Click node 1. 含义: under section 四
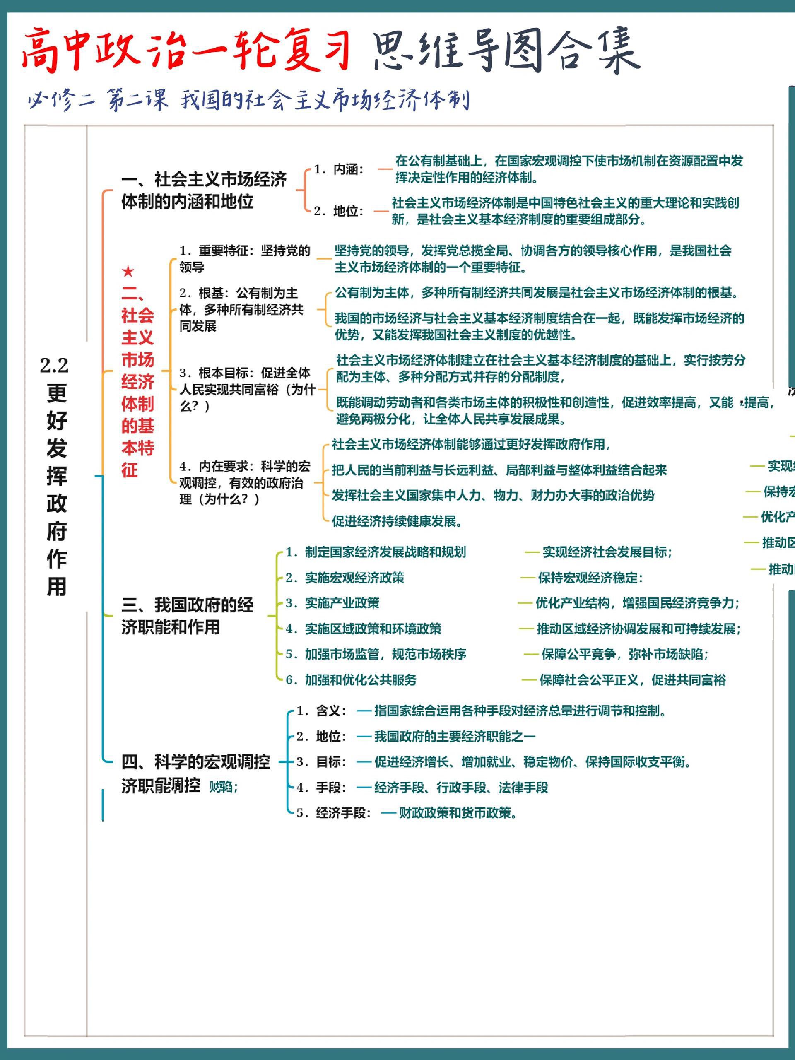The height and width of the screenshot is (1060, 795). 321,711
